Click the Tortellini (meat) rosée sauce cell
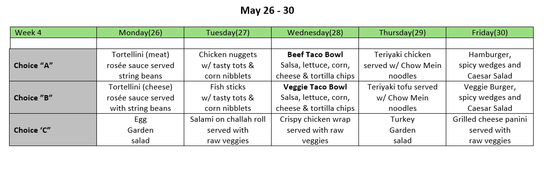Image resolution: width=547 pixels, height=186 pixels. point(140,65)
